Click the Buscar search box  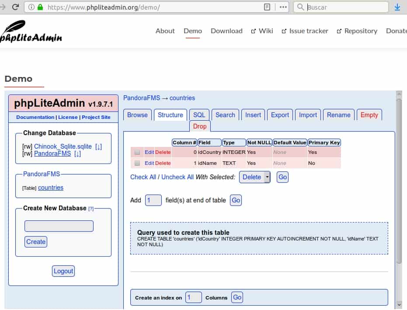click(x=341, y=7)
